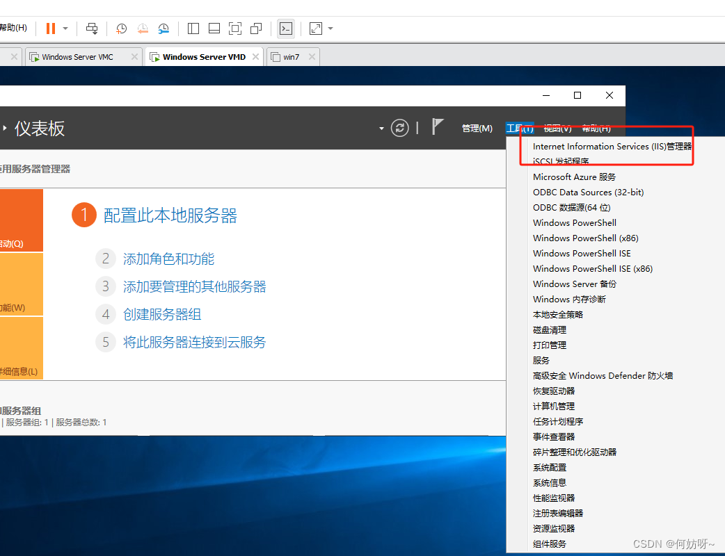Viewport: 725px width, 556px height.
Task: Open the stretch guest dropdown arrow
Action: 330,28
